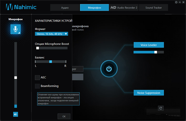The height and width of the screenshot is (121, 186).
Task: Click the Микрофон sidebar label
Action: pyautogui.click(x=16, y=19)
